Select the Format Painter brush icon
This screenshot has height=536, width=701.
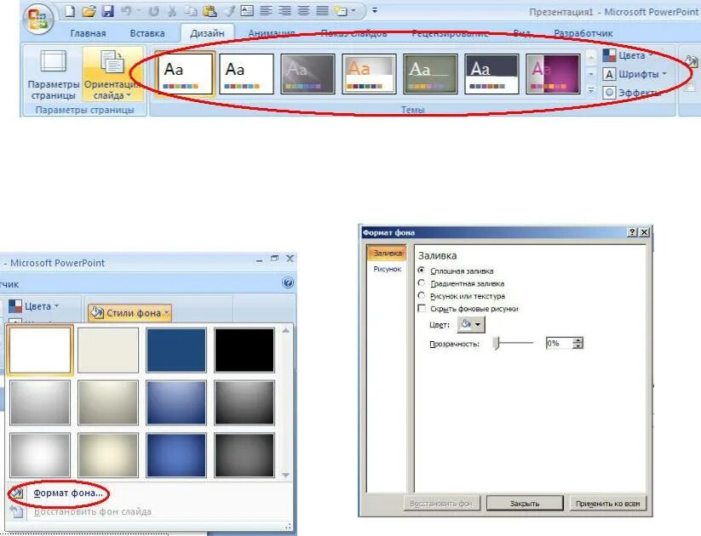point(229,11)
